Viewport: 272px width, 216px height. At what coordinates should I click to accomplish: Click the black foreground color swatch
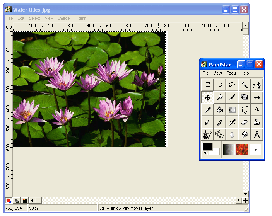pyautogui.click(x=207, y=147)
